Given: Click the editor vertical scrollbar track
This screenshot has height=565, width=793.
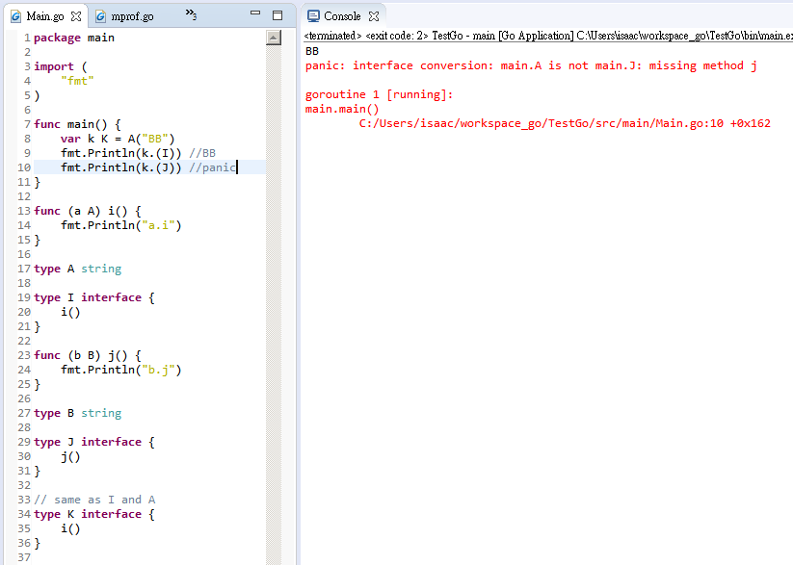Looking at the screenshot, I should point(273,289).
